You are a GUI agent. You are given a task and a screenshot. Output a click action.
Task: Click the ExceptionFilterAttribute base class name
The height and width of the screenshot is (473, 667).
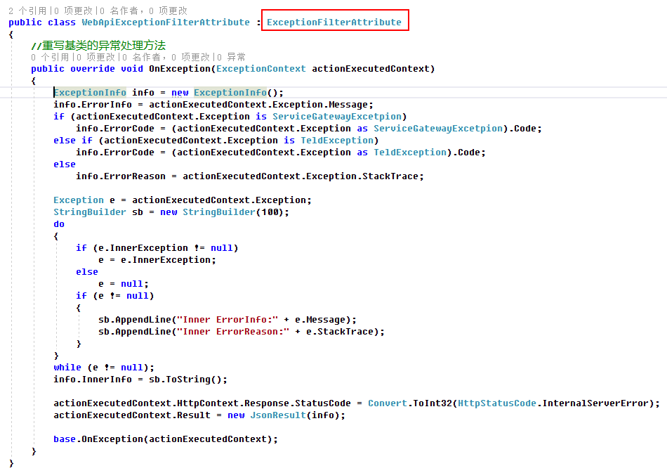334,22
